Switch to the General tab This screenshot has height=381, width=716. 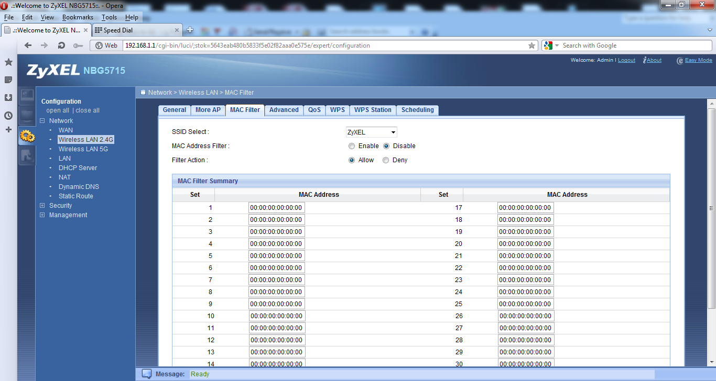pyautogui.click(x=175, y=110)
